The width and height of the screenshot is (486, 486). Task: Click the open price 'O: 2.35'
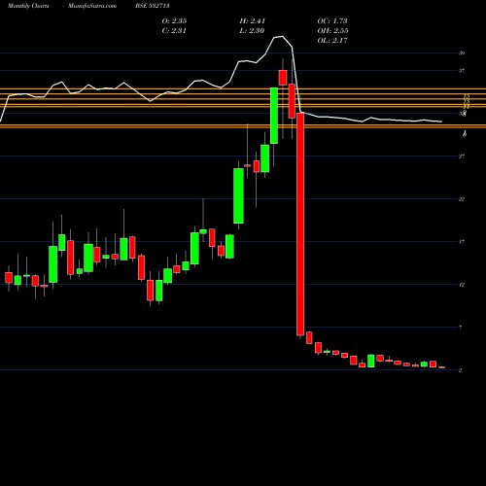tap(174, 21)
